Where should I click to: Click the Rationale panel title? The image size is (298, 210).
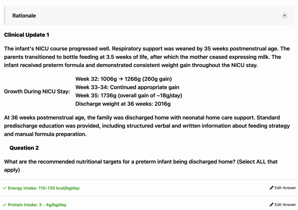point(24,15)
